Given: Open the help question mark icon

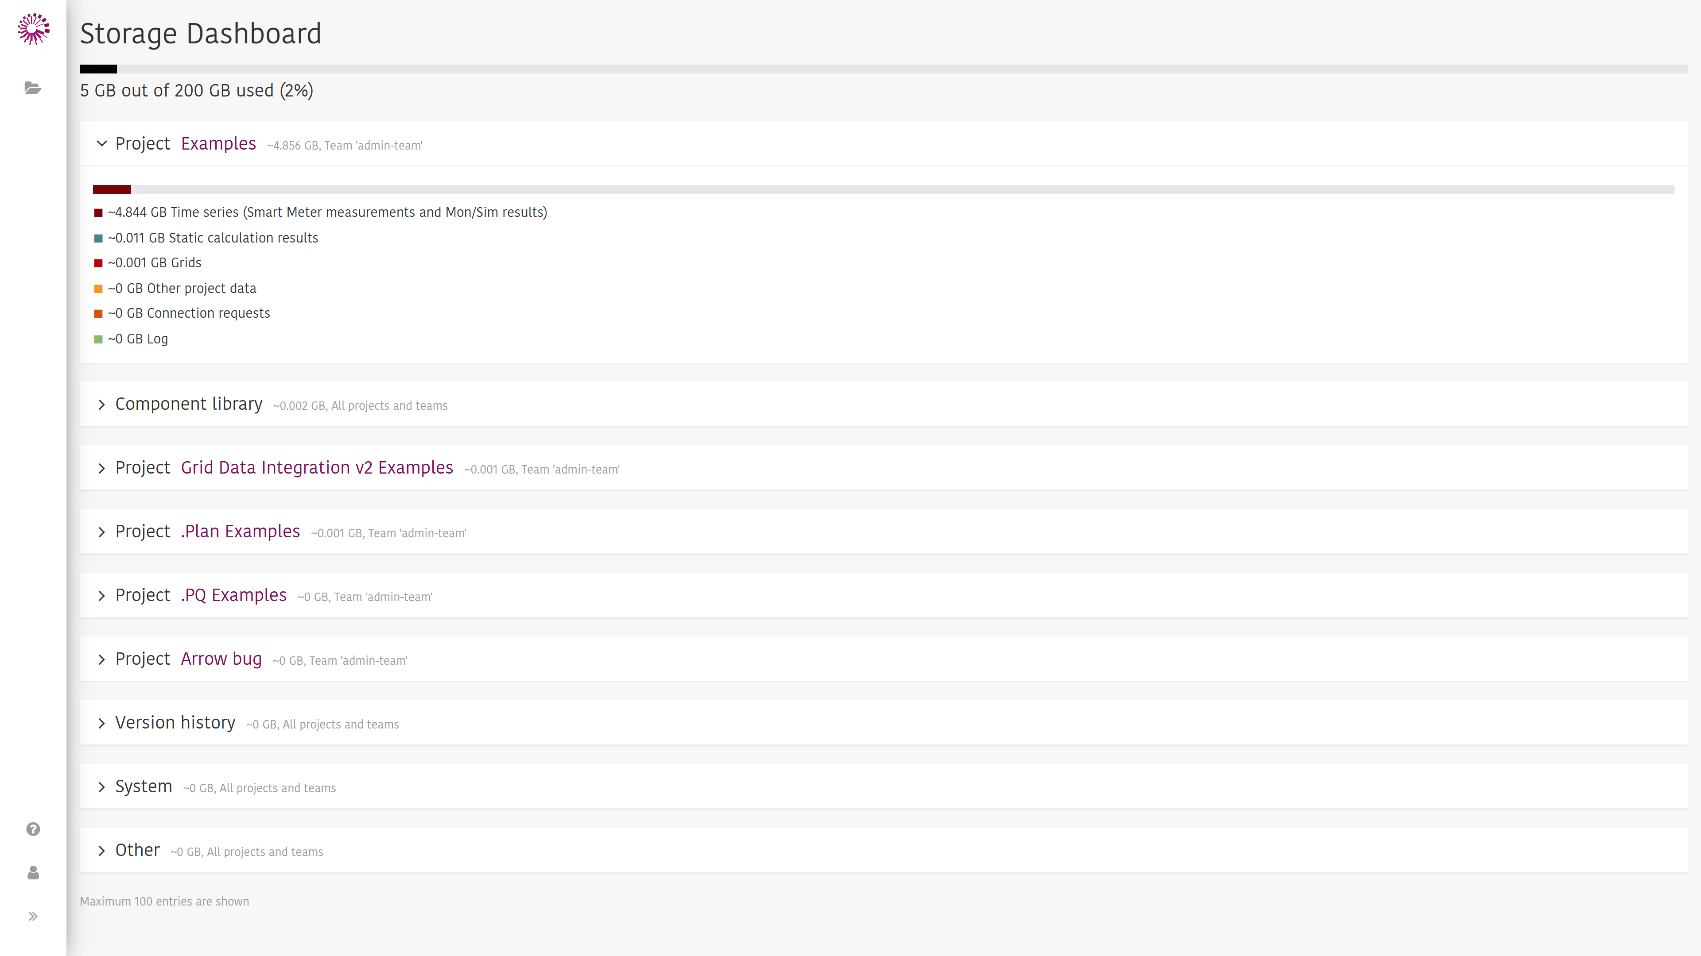Looking at the screenshot, I should coord(33,829).
